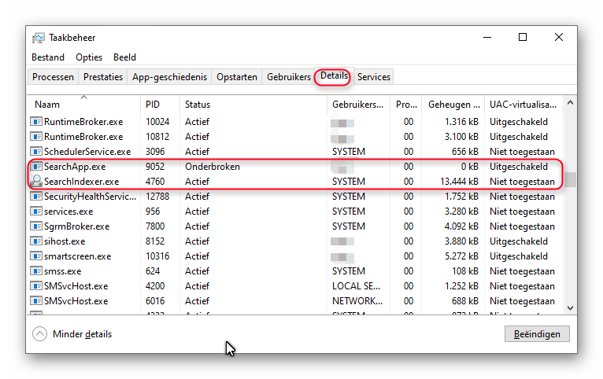
Task: Select the SgrmBroker.exe name
Action: [x=77, y=226]
